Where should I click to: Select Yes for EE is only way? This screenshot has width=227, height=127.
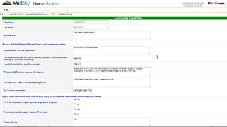(75, 100)
